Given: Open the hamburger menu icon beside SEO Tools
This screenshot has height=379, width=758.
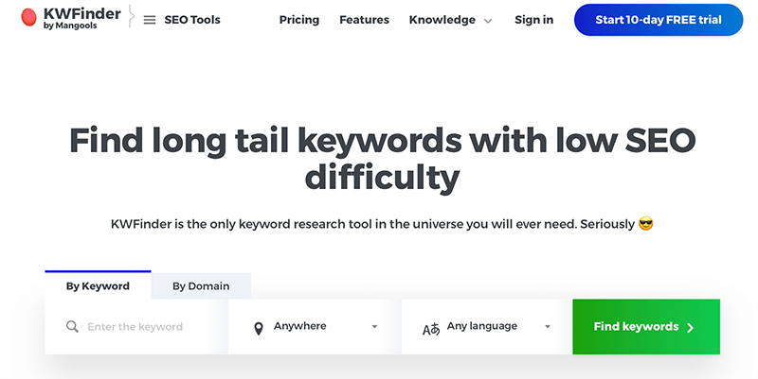Looking at the screenshot, I should 150,20.
